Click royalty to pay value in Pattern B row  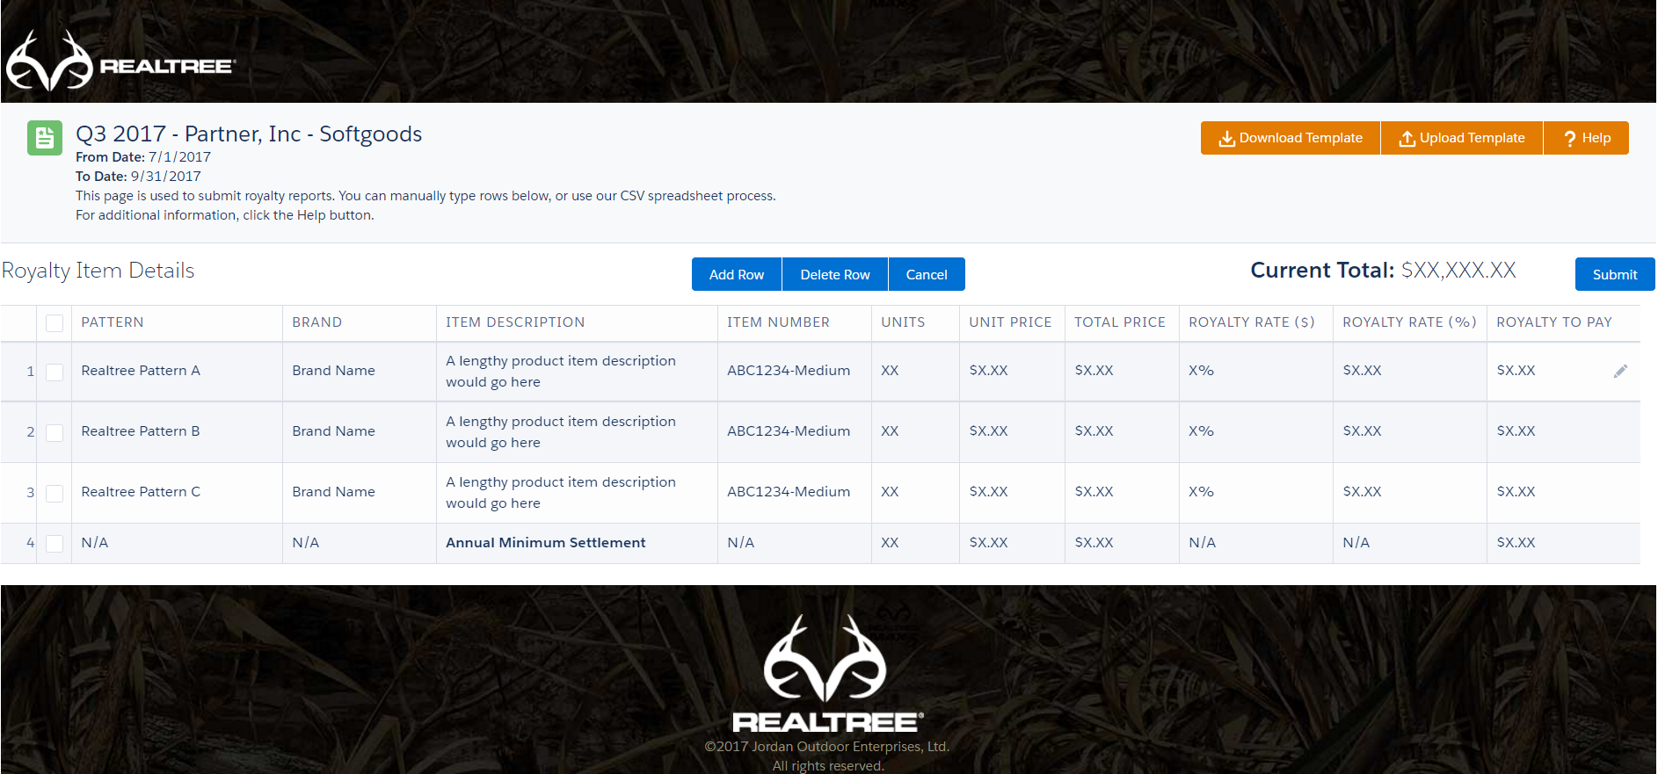coord(1516,431)
